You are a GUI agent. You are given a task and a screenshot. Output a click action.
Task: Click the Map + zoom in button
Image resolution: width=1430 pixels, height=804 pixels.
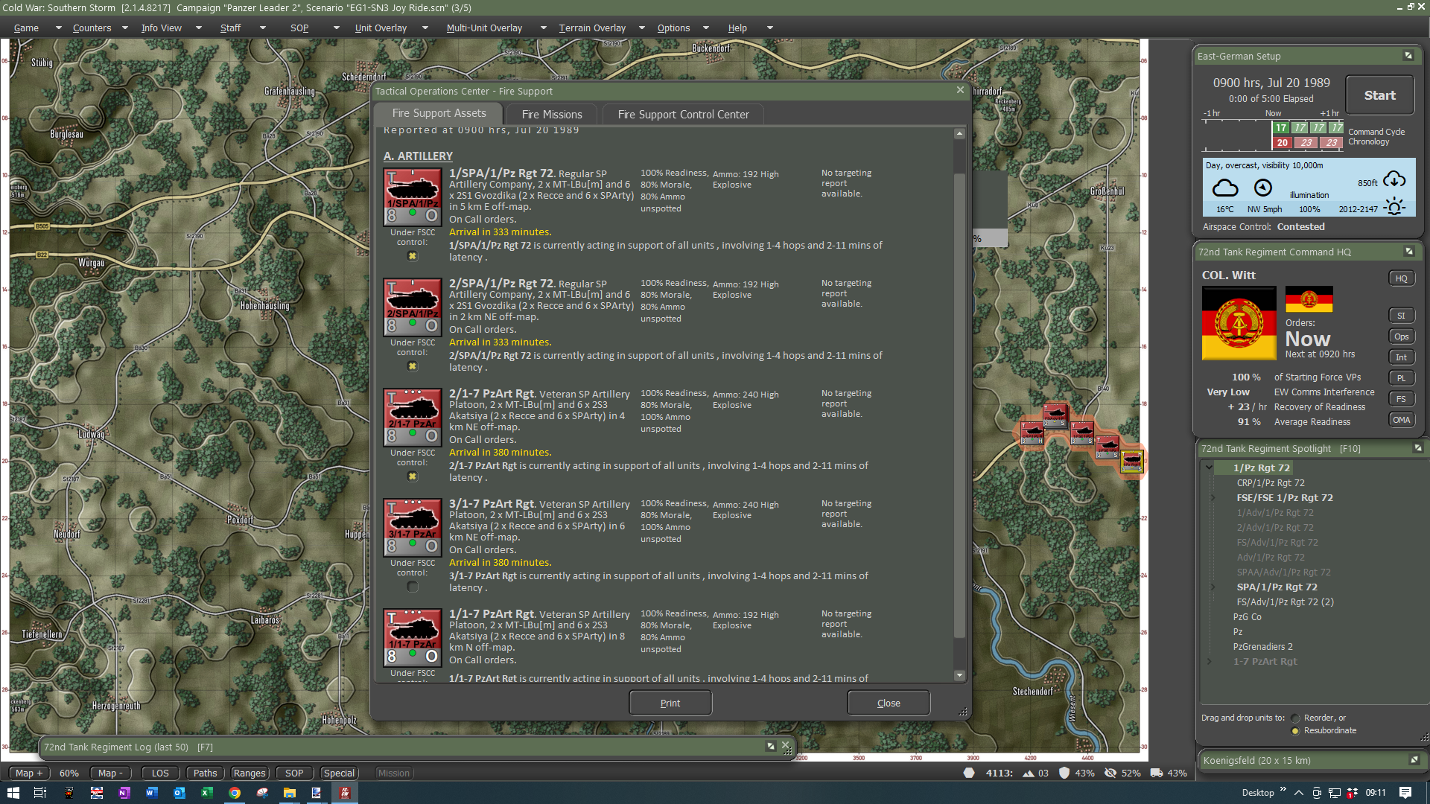coord(29,773)
